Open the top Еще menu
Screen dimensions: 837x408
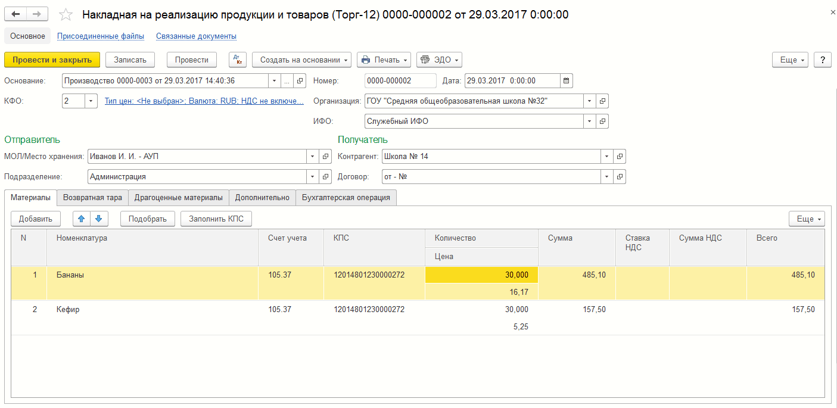[x=790, y=60]
